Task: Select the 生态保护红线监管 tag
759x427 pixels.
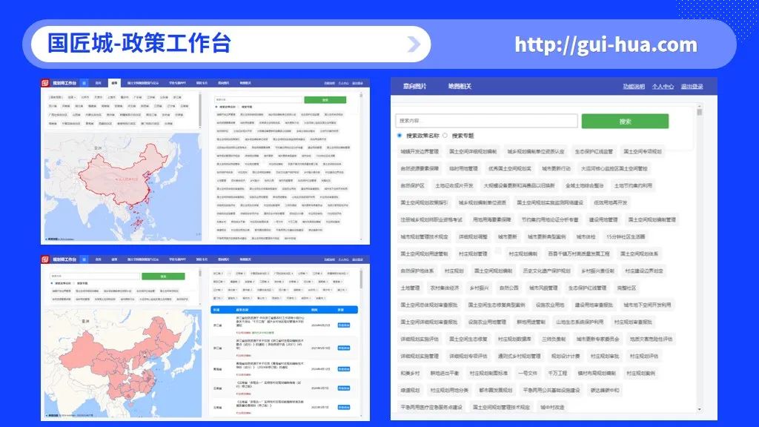Action: pyautogui.click(x=594, y=151)
